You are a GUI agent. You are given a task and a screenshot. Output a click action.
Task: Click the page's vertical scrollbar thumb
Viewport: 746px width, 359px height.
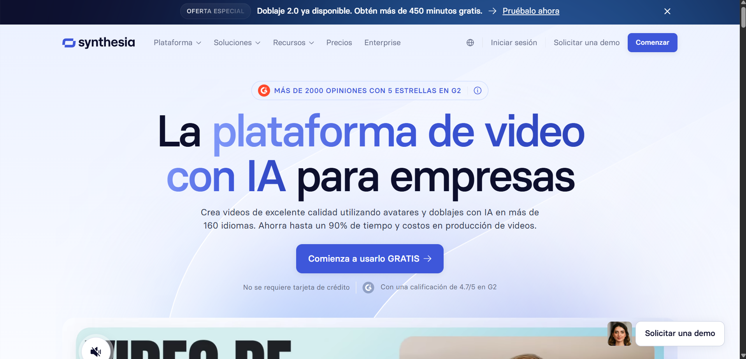point(743,17)
